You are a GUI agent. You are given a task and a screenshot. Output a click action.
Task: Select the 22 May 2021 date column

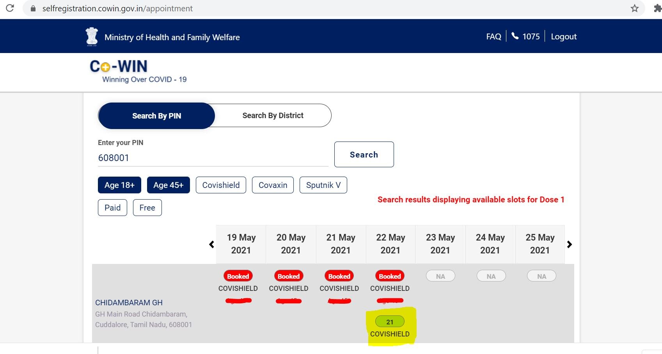click(390, 244)
